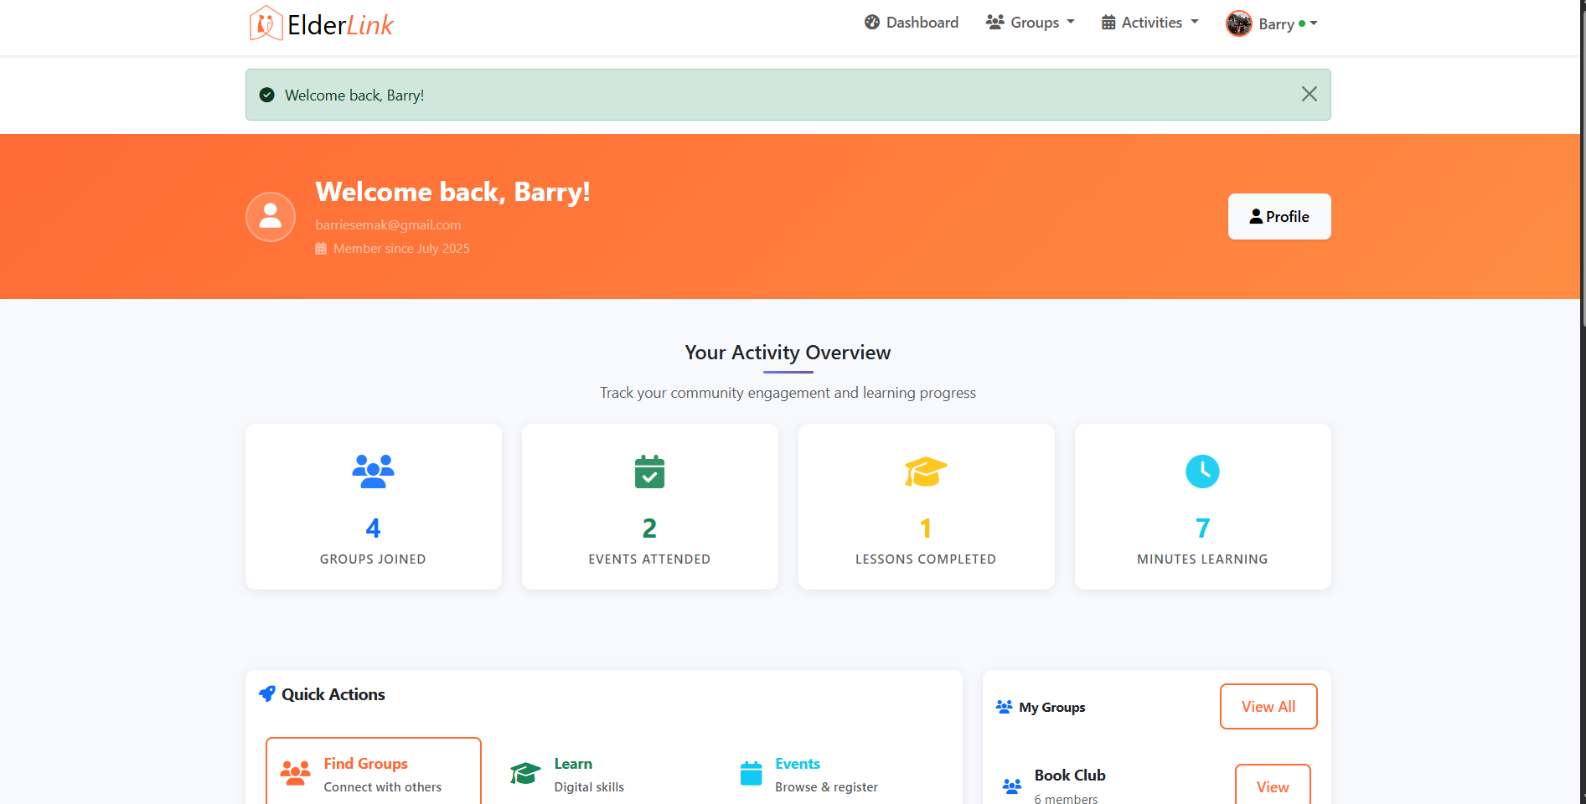1586x804 pixels.
Task: Click the View button for Book Club
Action: (x=1273, y=786)
